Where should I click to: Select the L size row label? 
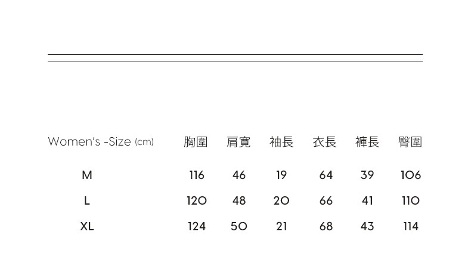click(87, 200)
